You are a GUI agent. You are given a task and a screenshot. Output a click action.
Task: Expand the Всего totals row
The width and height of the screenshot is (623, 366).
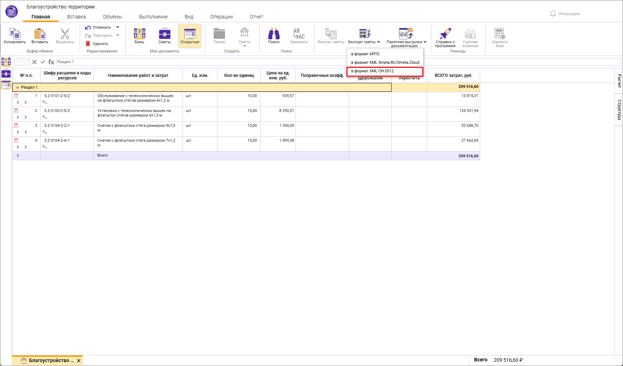click(x=18, y=156)
